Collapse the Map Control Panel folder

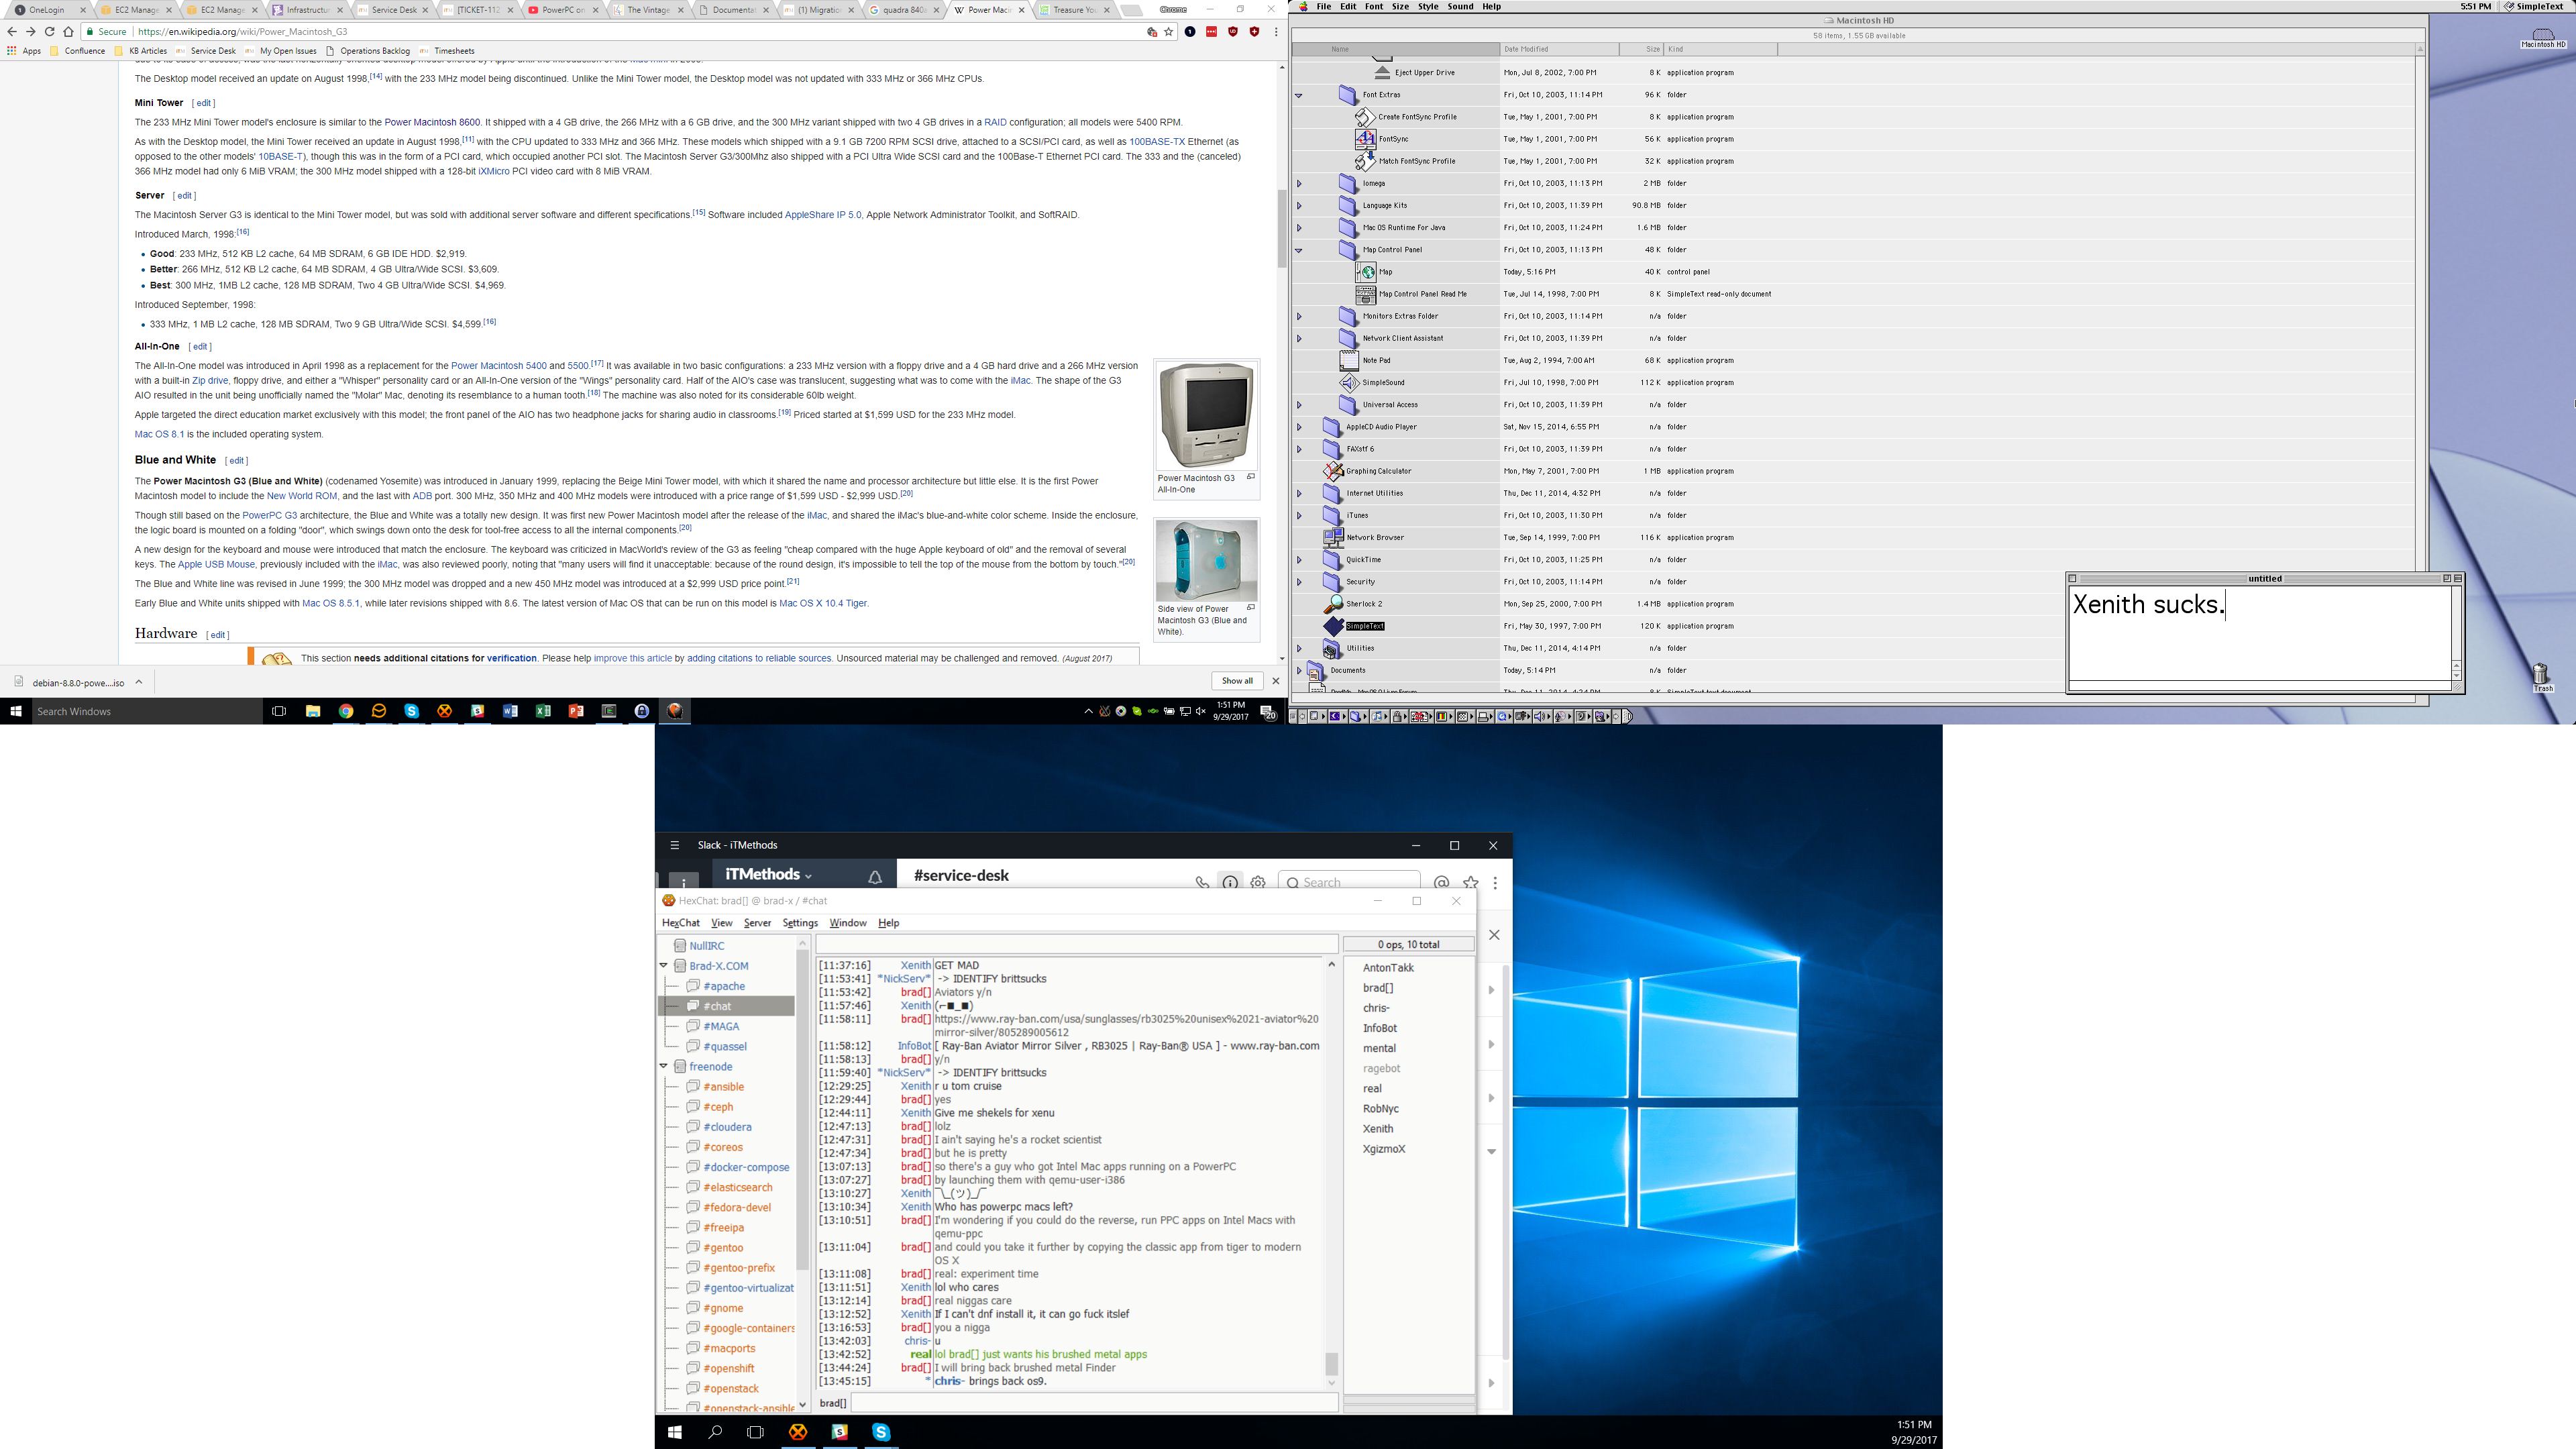click(x=1299, y=250)
